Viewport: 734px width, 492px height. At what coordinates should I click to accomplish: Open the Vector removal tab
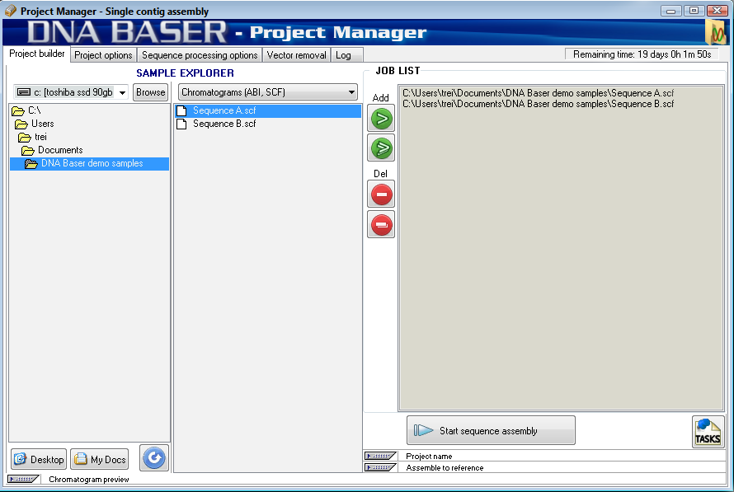(x=297, y=55)
